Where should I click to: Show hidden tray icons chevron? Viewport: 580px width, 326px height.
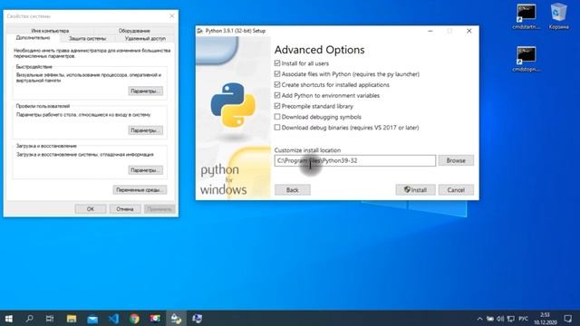coord(479,319)
